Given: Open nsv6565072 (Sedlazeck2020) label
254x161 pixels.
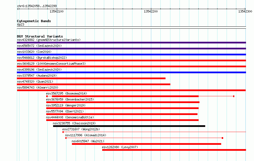Looking at the screenshot, I should pyautogui.click(x=39, y=46).
